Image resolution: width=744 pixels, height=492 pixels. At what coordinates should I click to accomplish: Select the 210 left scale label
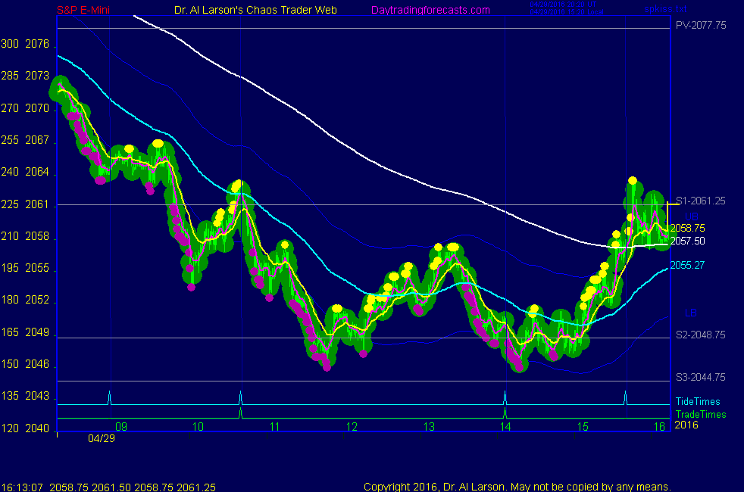click(10, 236)
